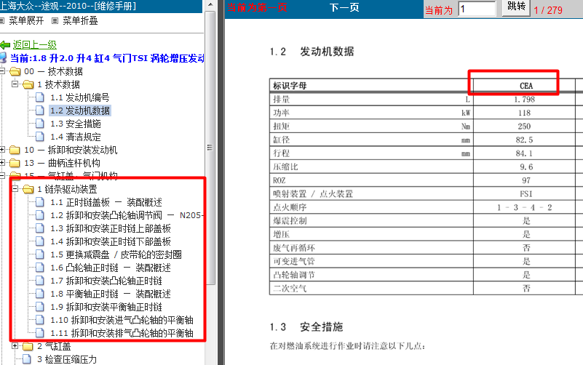Screen dimensions: 583x365
Task: Click document icon beside 1.8 平衡轴正时链
Action: pos(40,294)
